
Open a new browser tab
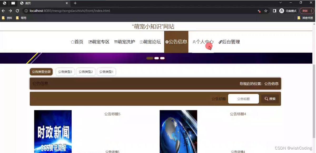click(x=76, y=4)
